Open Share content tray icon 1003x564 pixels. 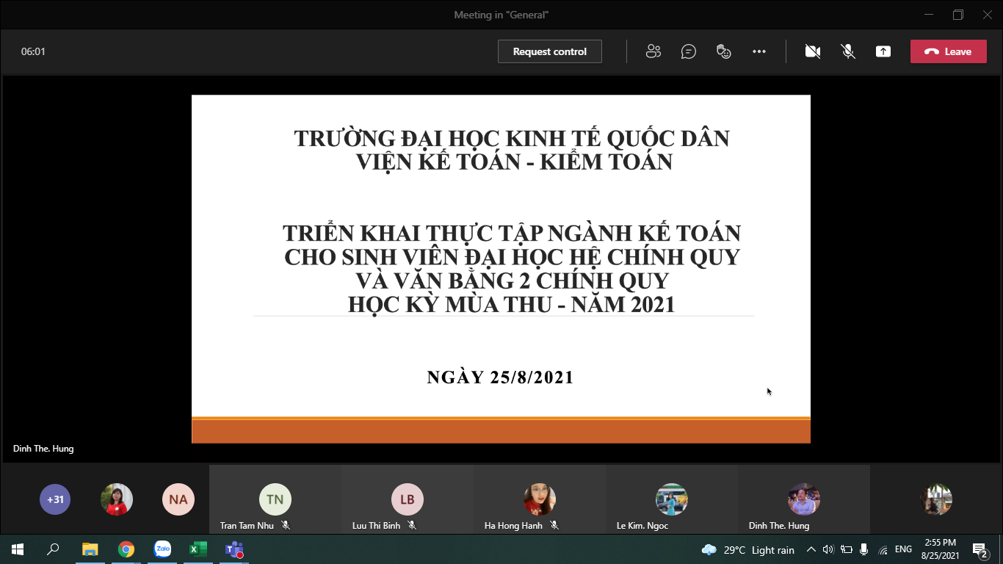coord(883,51)
